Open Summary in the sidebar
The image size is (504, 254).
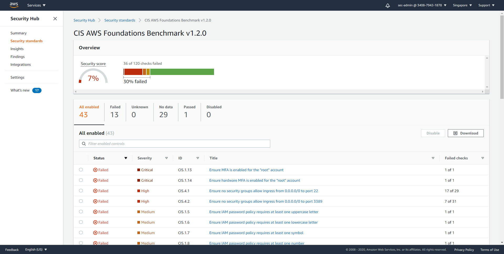point(18,33)
